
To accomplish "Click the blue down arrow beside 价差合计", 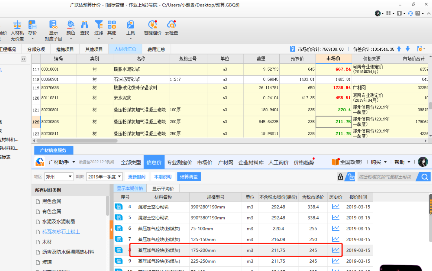I will coord(408,49).
